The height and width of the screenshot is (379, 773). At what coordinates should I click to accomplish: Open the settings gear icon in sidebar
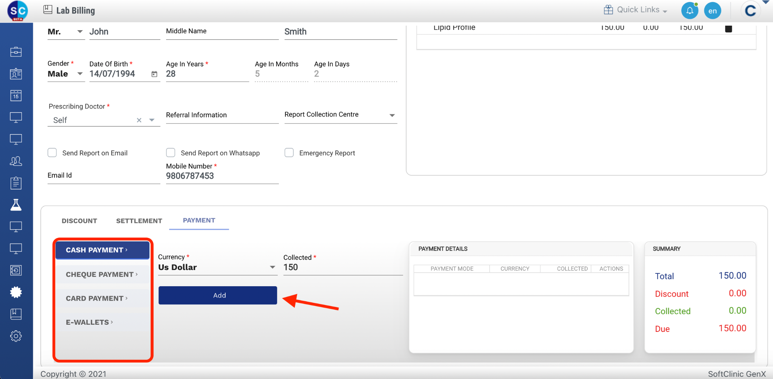tap(16, 336)
